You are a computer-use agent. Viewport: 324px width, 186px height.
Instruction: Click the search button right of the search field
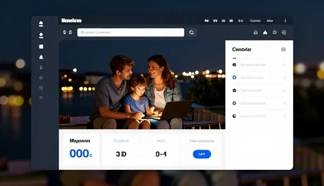191,32
